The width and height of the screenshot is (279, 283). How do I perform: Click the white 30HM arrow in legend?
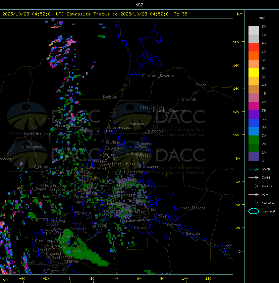pos(254,178)
